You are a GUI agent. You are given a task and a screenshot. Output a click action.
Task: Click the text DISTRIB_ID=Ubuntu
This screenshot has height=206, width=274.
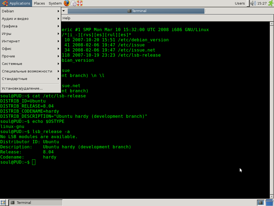coord(23,101)
